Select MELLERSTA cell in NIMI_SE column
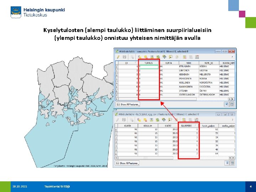The height and width of the screenshot is (192, 256). coord(209,74)
